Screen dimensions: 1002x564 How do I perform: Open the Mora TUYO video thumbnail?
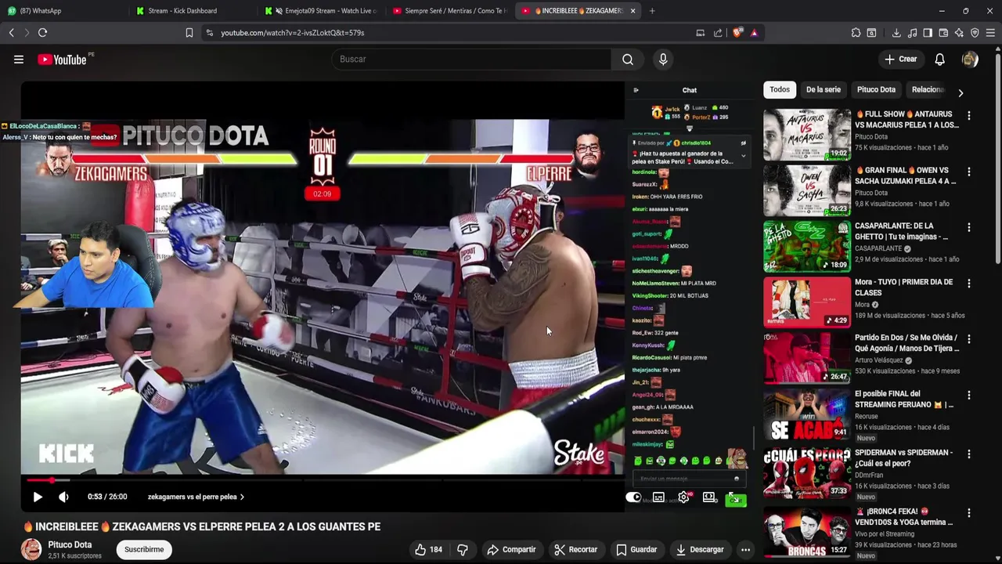coord(807,302)
